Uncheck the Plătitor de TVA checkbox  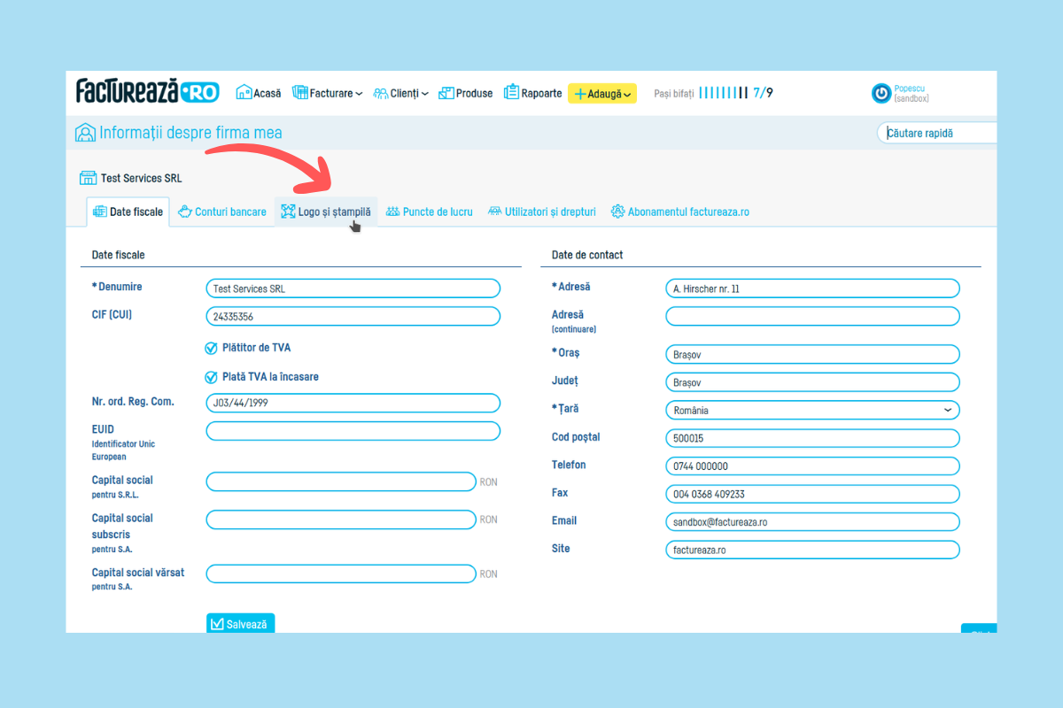click(211, 349)
